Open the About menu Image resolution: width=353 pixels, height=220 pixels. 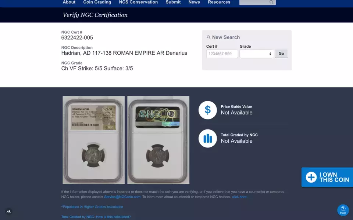[69, 2]
